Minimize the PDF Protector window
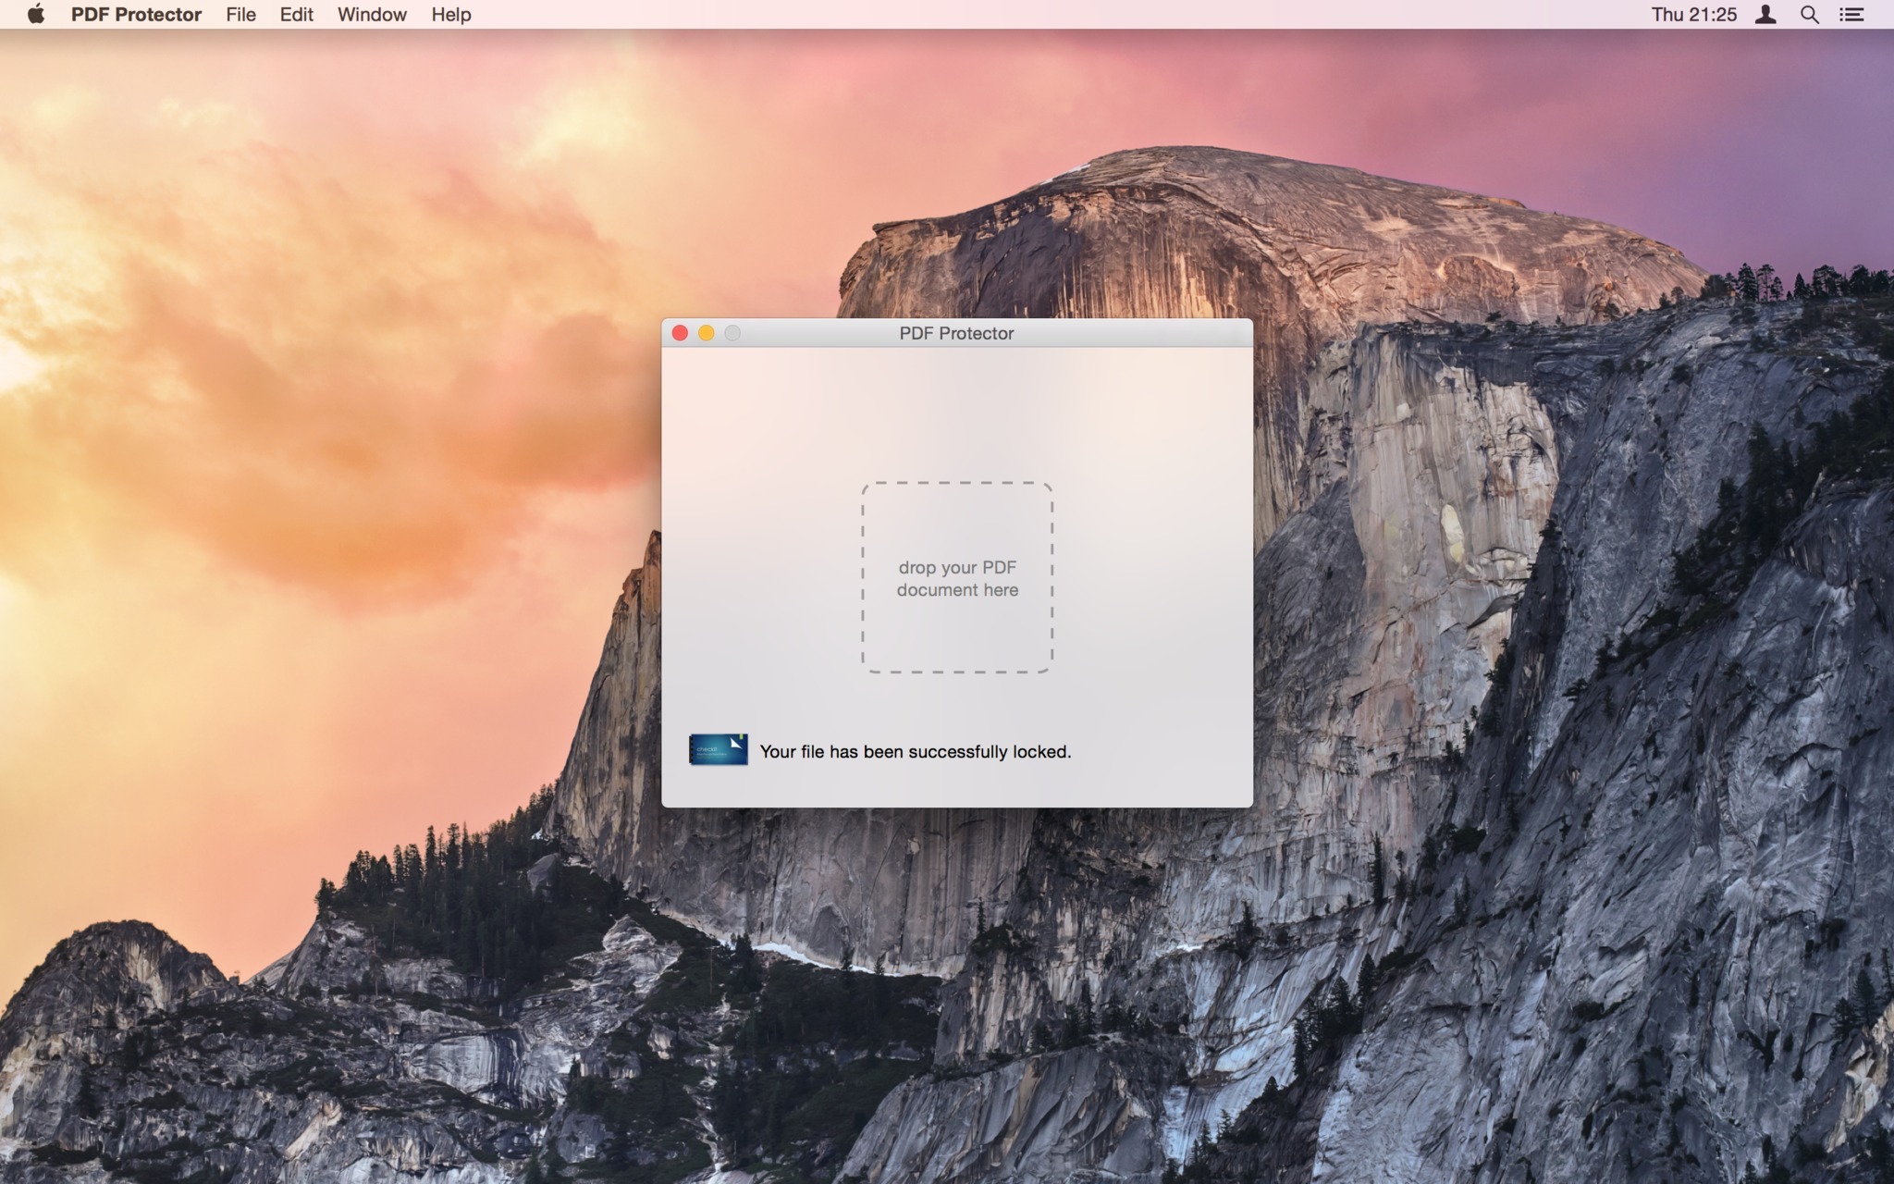This screenshot has width=1894, height=1184. coord(707,332)
